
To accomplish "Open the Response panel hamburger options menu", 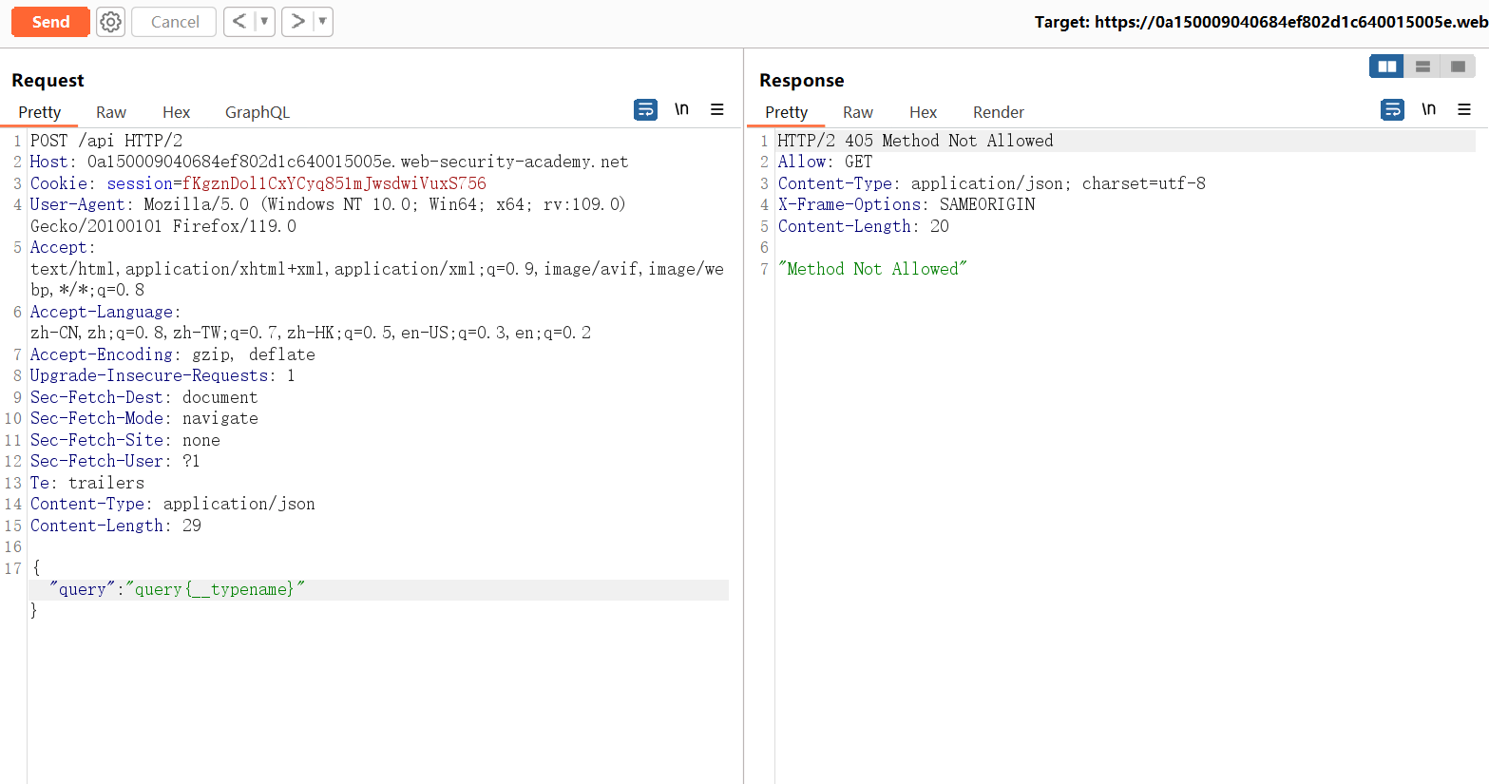I will click(x=1464, y=110).
